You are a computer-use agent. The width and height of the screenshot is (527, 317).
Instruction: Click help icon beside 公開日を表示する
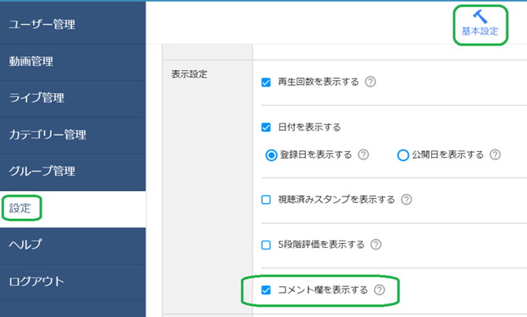click(x=496, y=155)
